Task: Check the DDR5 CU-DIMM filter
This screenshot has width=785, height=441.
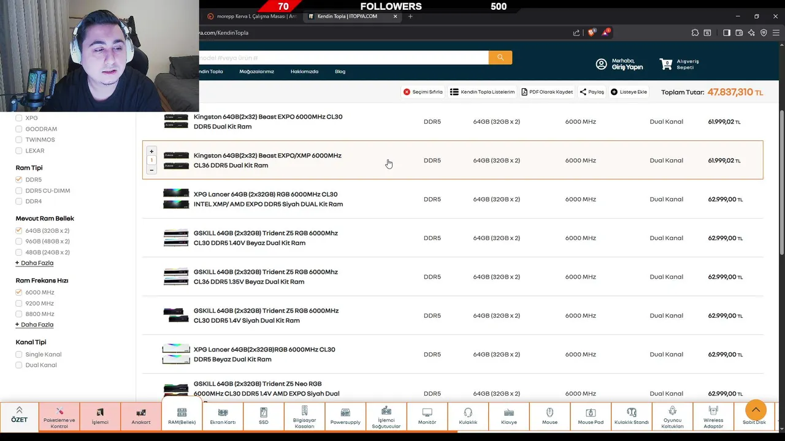Action: click(x=19, y=190)
